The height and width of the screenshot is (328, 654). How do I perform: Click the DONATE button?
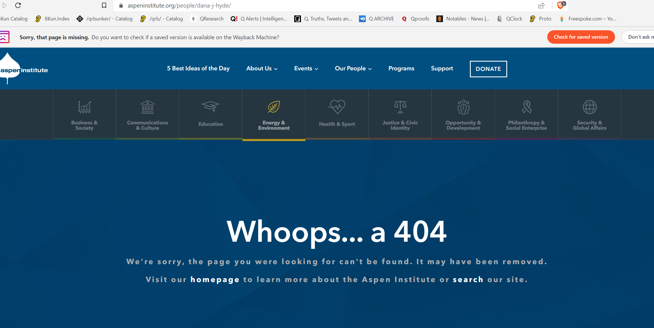coord(488,69)
